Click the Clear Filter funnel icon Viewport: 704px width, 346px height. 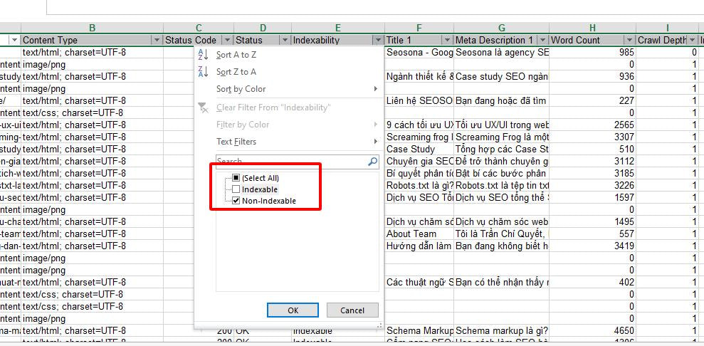coord(203,108)
